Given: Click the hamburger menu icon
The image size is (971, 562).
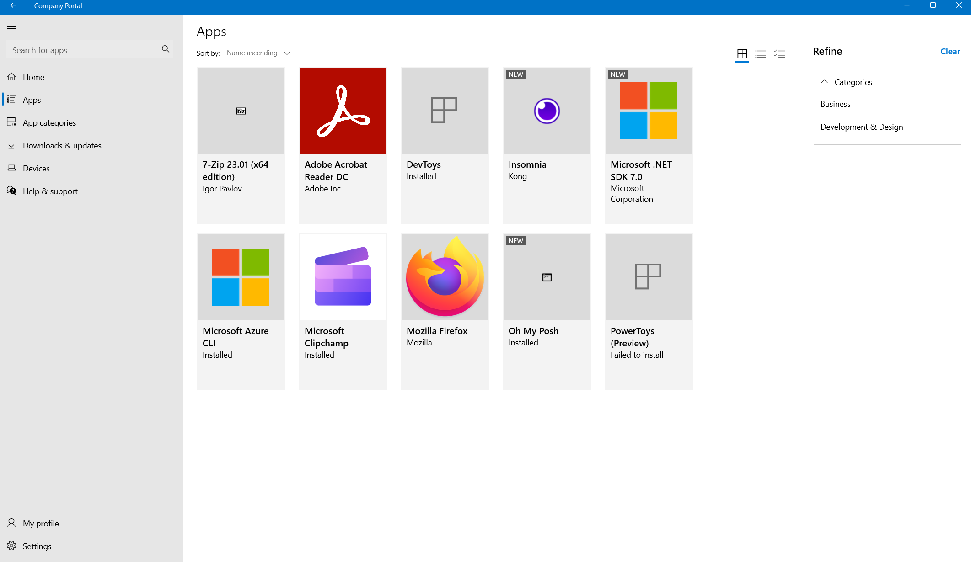Looking at the screenshot, I should [11, 26].
